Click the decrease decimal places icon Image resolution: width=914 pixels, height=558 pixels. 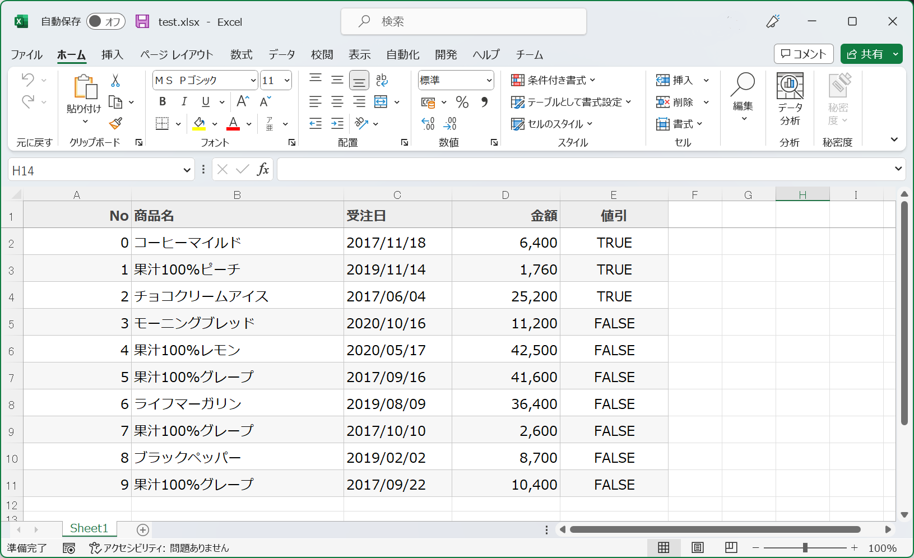pos(450,123)
